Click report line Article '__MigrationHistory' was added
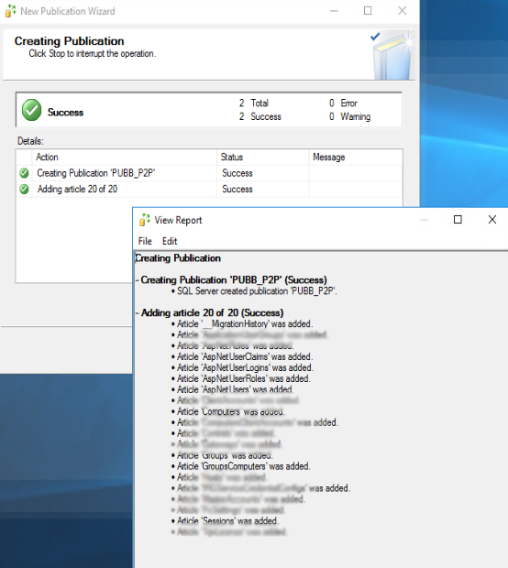 pos(245,323)
